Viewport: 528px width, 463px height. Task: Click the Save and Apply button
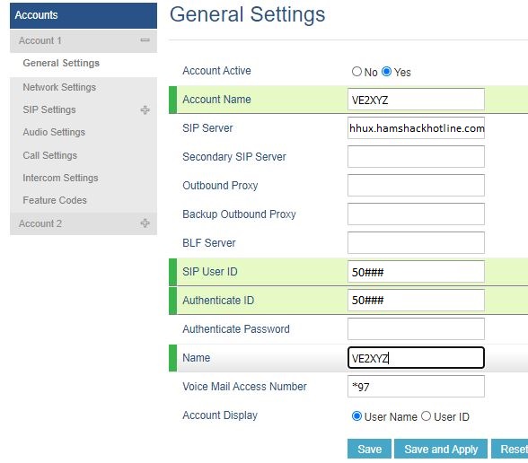point(441,449)
